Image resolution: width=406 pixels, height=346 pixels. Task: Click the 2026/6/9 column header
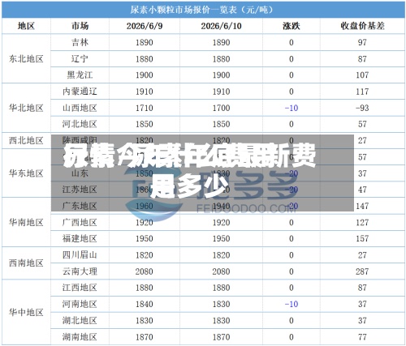point(145,26)
